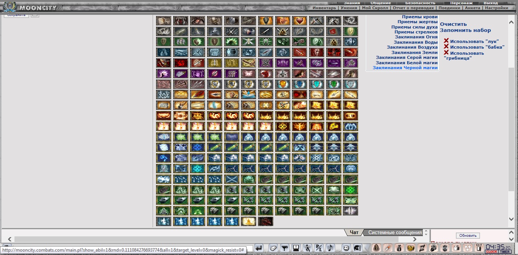The image size is (518, 255).
Task: Show the Заклинания Воды list
Action: click(416, 42)
